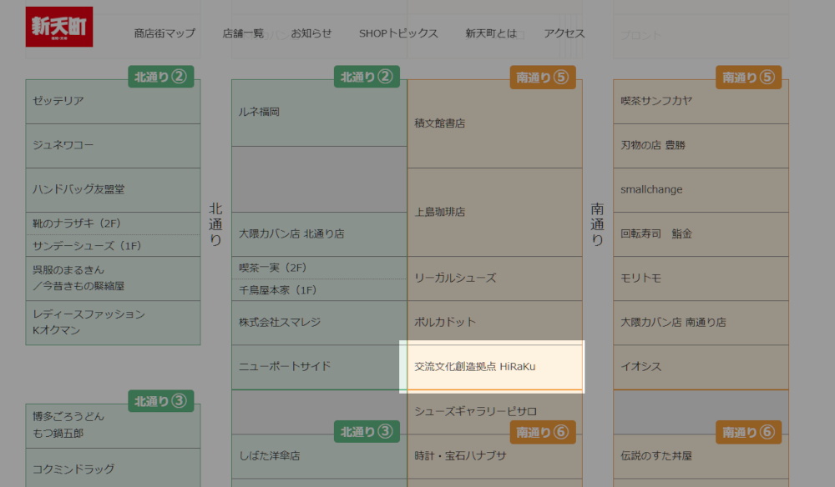Open the 商店街マップ menu item
Image resolution: width=835 pixels, height=487 pixels.
pyautogui.click(x=161, y=33)
